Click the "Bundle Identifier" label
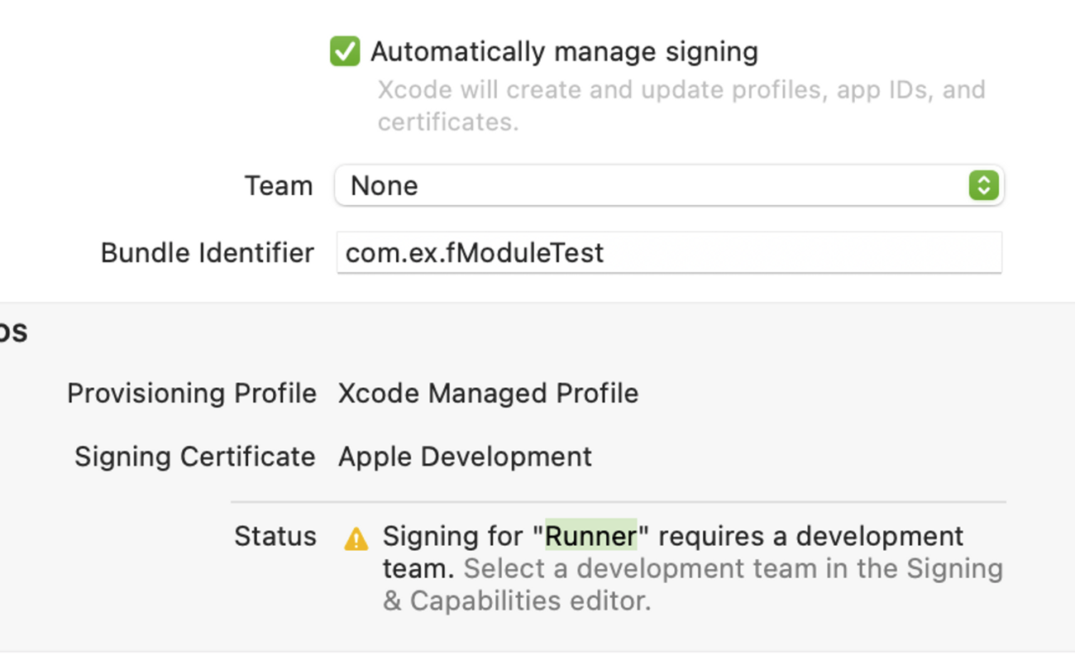The height and width of the screenshot is (665, 1075). 207,252
